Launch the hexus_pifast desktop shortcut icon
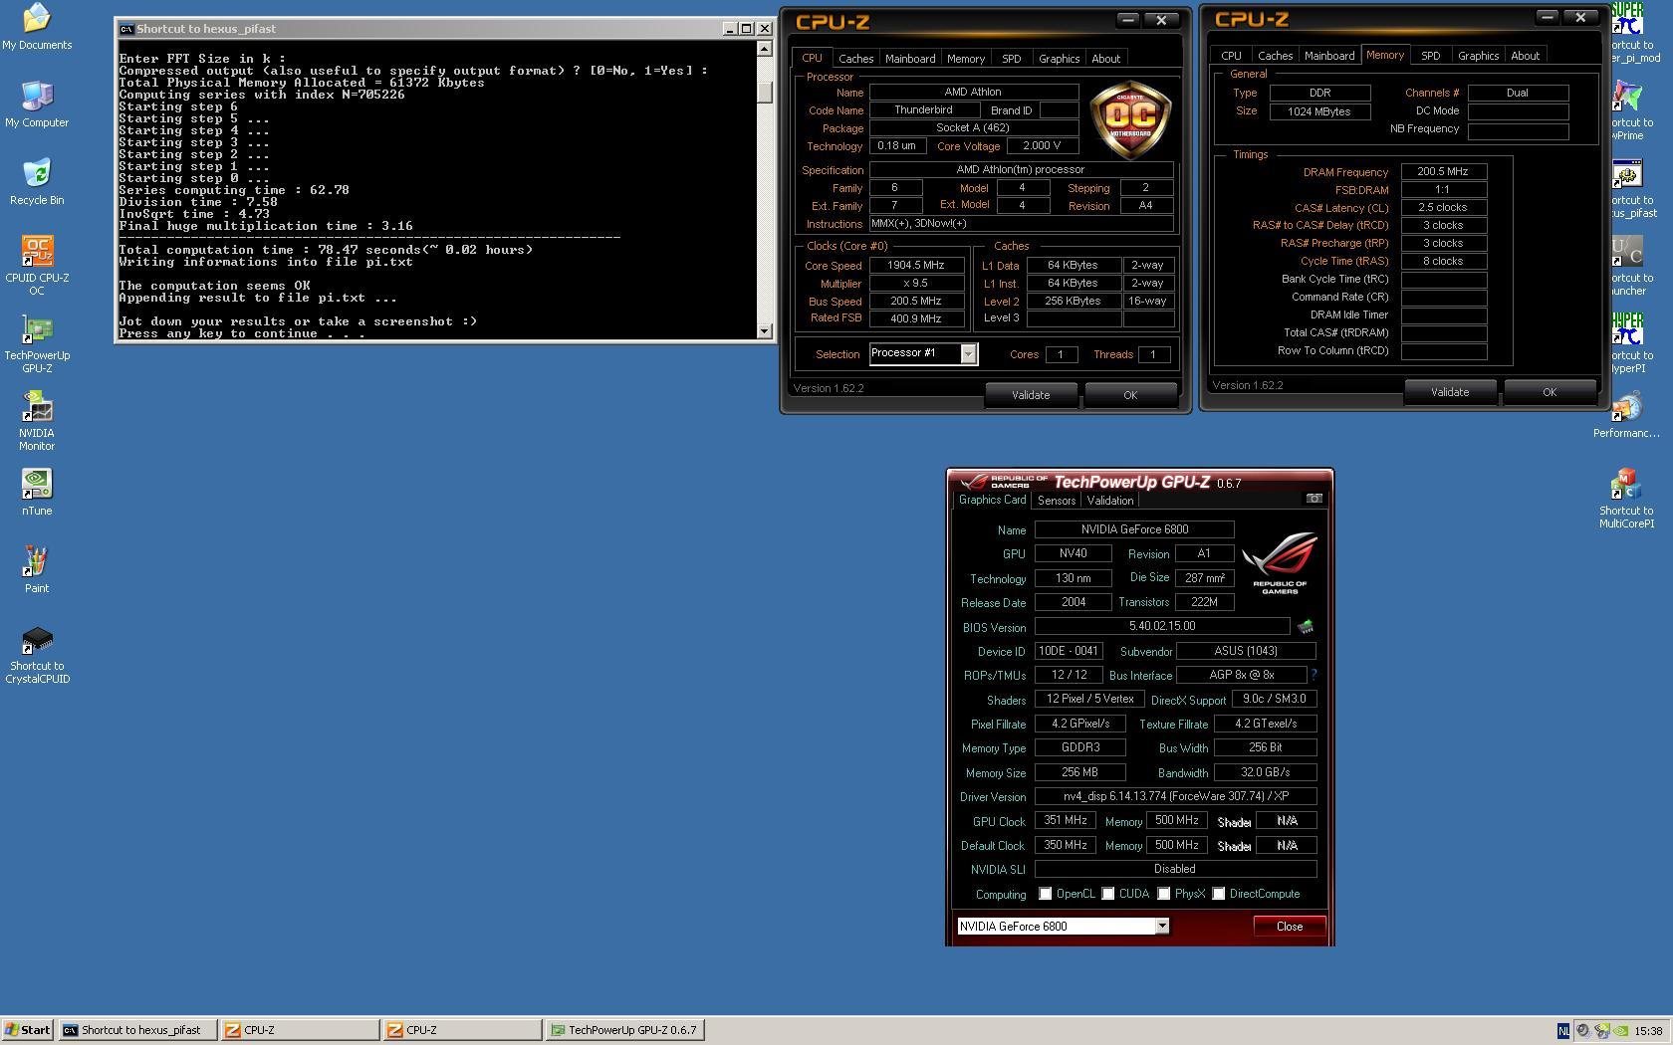Image resolution: width=1673 pixels, height=1045 pixels. point(1627,188)
